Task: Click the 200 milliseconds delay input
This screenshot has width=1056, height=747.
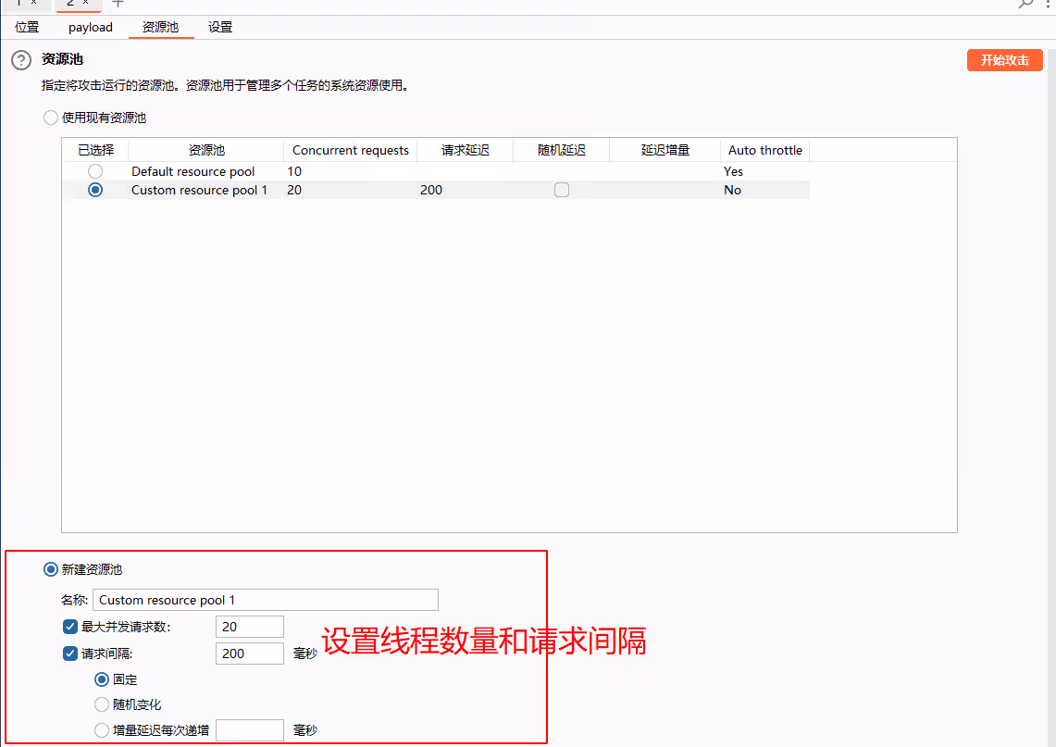Action: pos(250,653)
